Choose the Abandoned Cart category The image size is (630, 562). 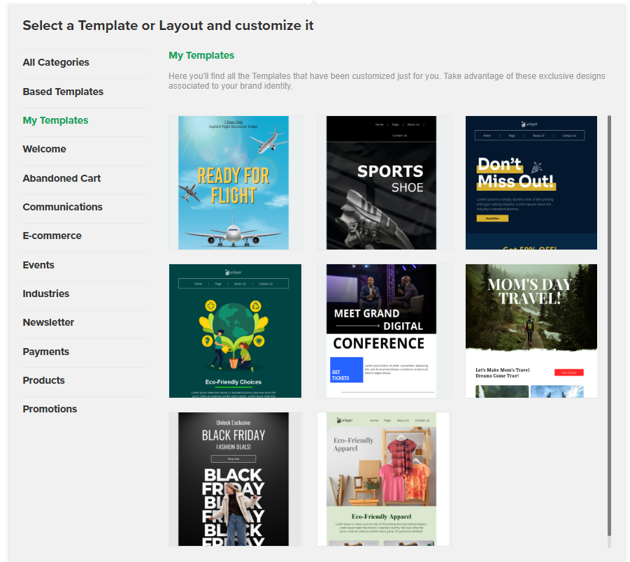[x=62, y=178]
